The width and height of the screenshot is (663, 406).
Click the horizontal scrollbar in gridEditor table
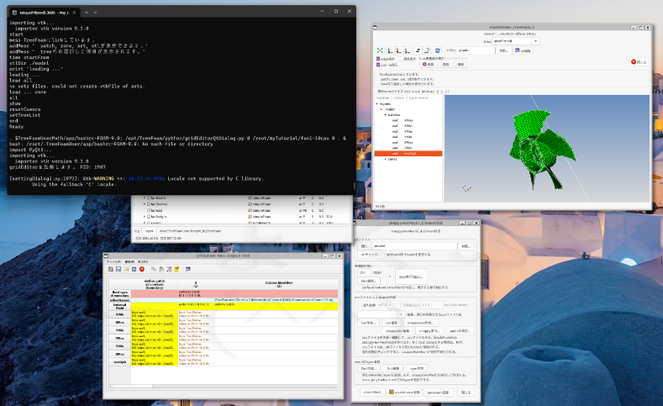224,386
